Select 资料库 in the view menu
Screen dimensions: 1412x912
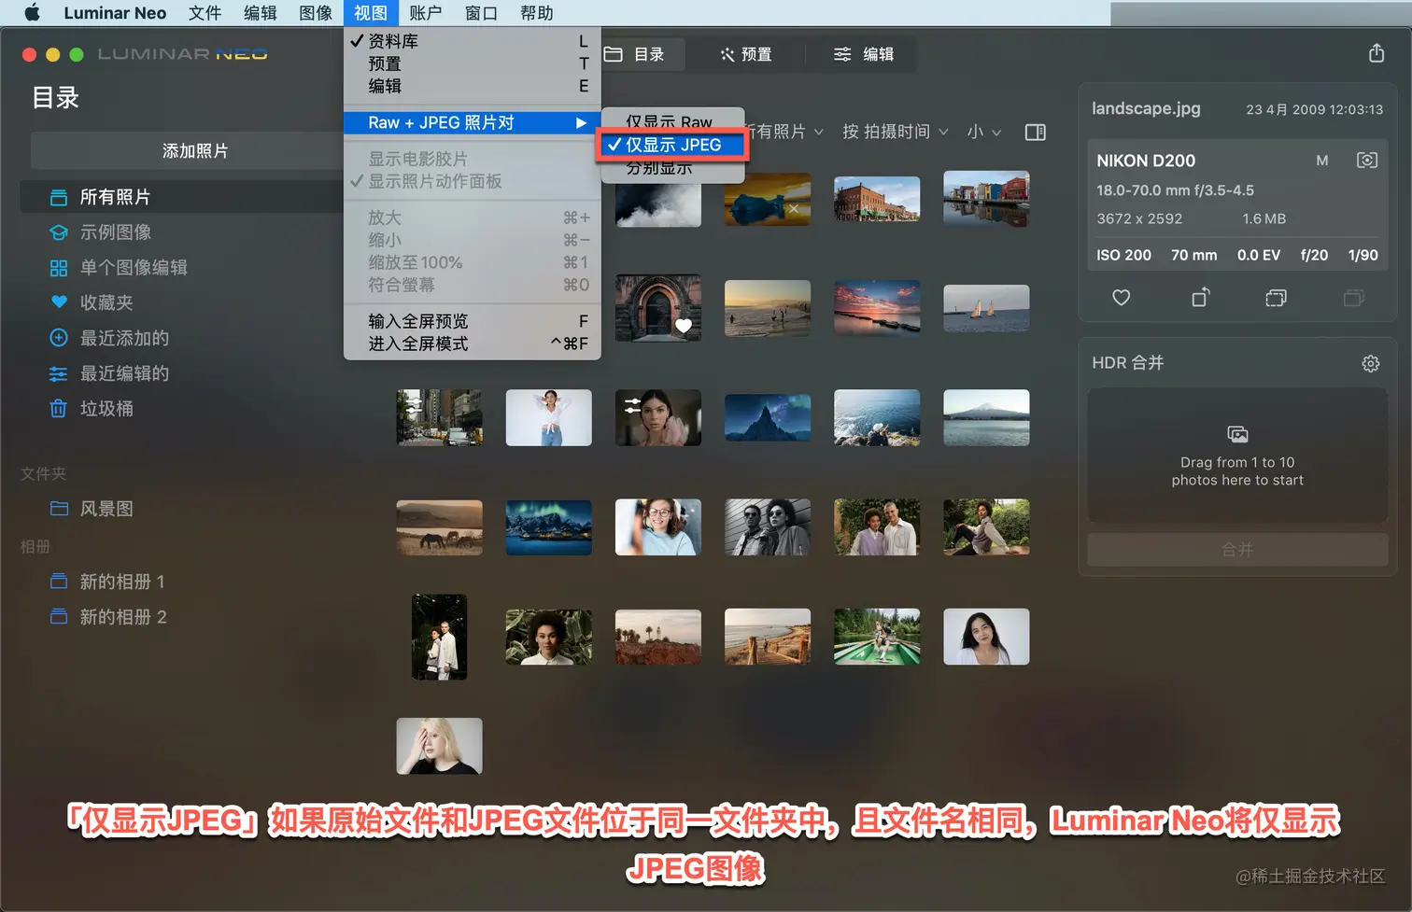(x=472, y=41)
